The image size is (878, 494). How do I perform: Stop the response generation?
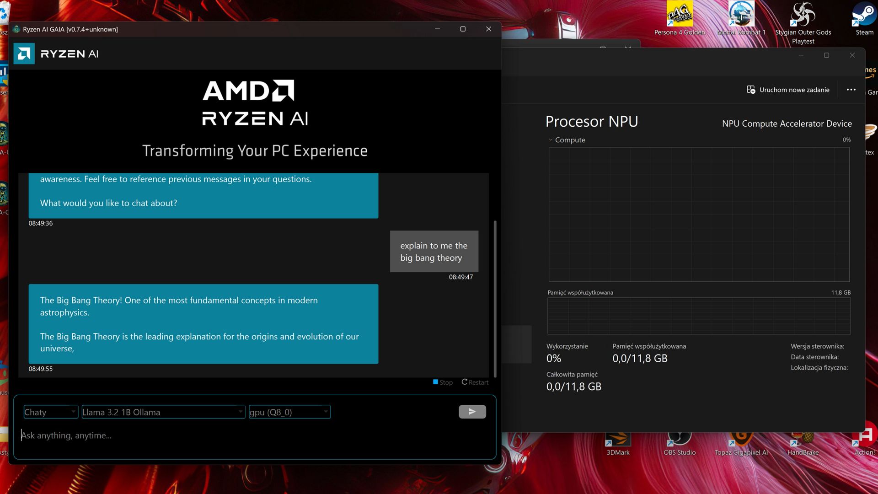443,382
